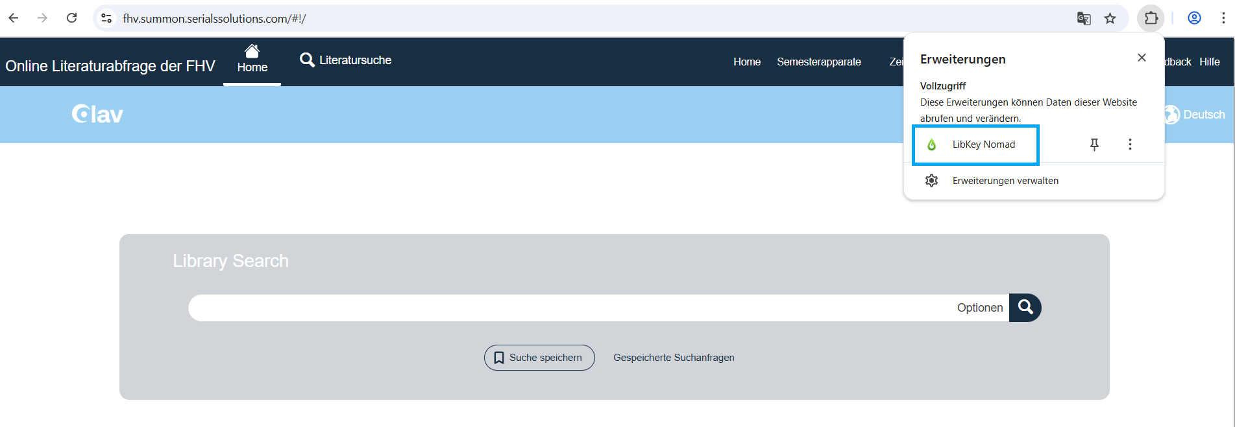
Task: Click the magnifier search button
Action: click(x=1025, y=307)
